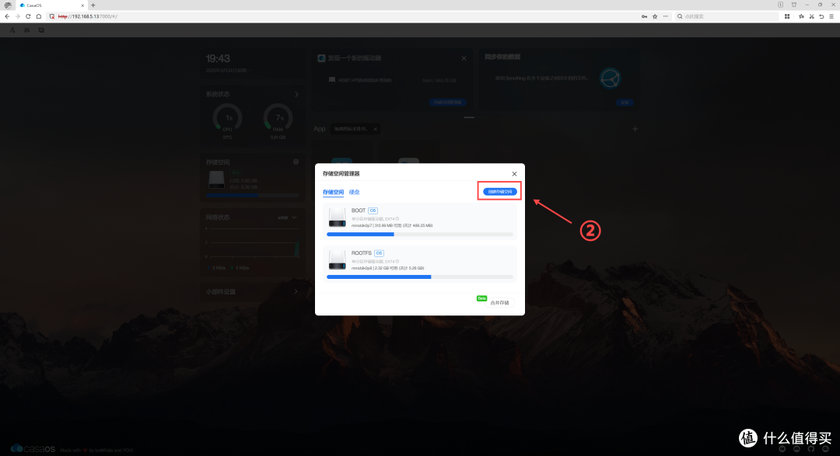This screenshot has width=840, height=456.
Task: Open the saved passwords key icon
Action: (644, 16)
